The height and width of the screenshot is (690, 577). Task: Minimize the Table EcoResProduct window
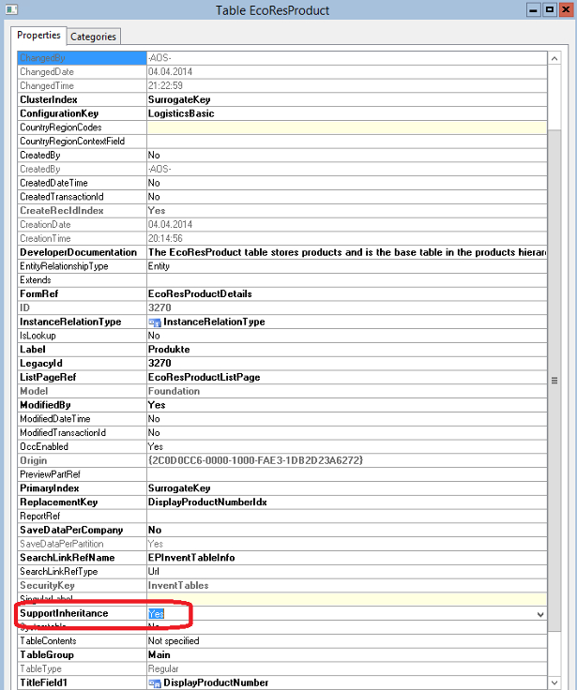(x=534, y=9)
